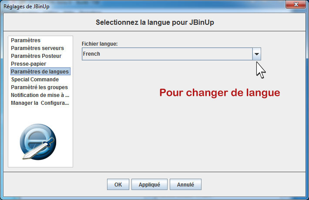Select Paramètres serveurs in the list
Viewport: 309px width, 200px height.
pyautogui.click(x=37, y=48)
